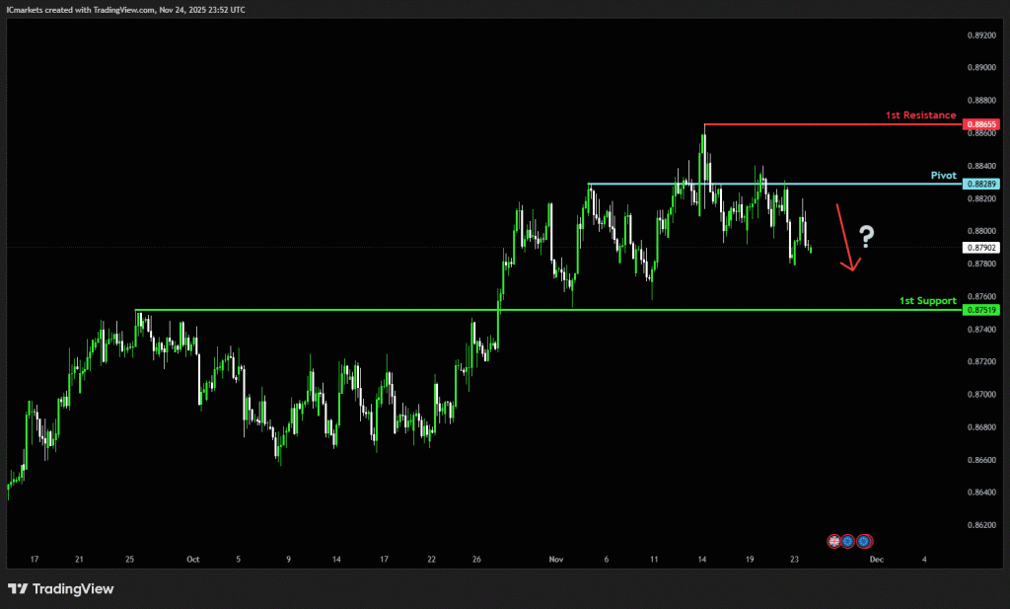This screenshot has height=609, width=1010.
Task: Click the red 0.88655 price tag
Action: pyautogui.click(x=982, y=124)
